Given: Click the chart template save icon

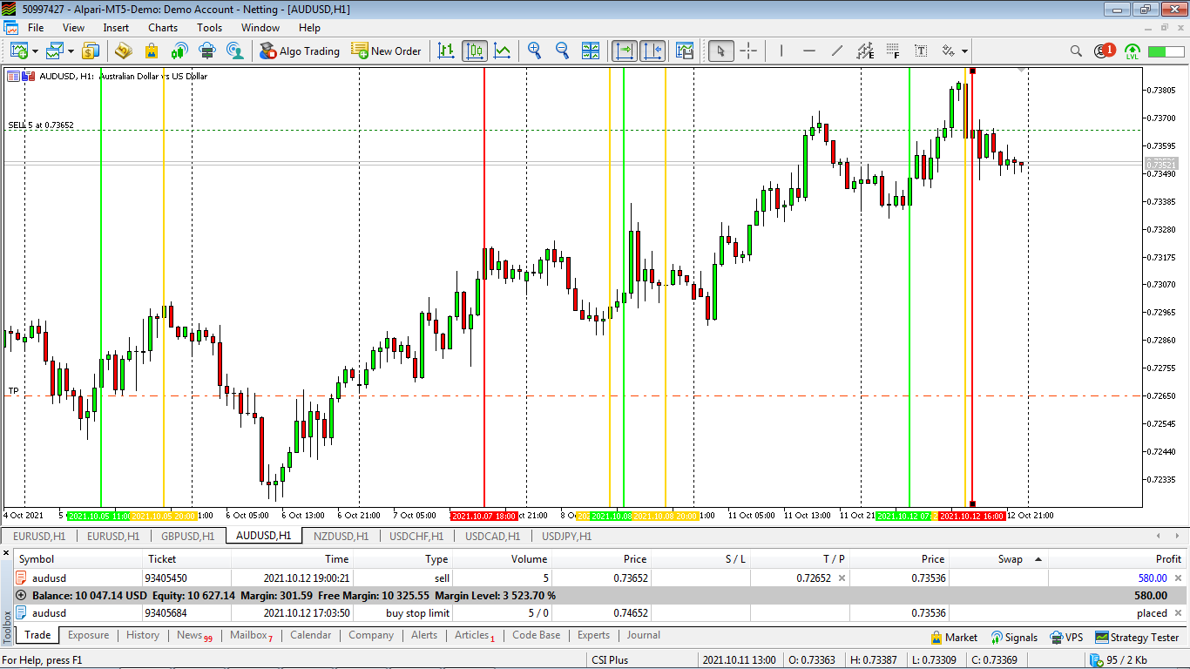Looking at the screenshot, I should click(685, 51).
